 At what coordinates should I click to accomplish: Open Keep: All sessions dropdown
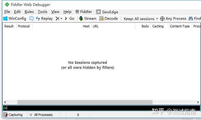[141, 19]
